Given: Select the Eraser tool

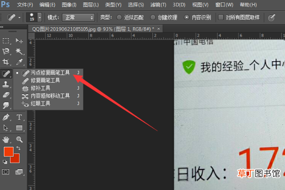Looking at the screenshot, I should coord(6,95).
